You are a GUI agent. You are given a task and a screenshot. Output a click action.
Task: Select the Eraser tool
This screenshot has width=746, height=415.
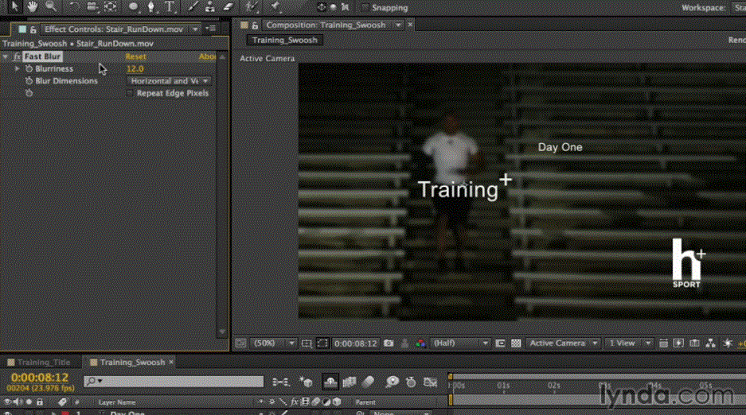228,6
